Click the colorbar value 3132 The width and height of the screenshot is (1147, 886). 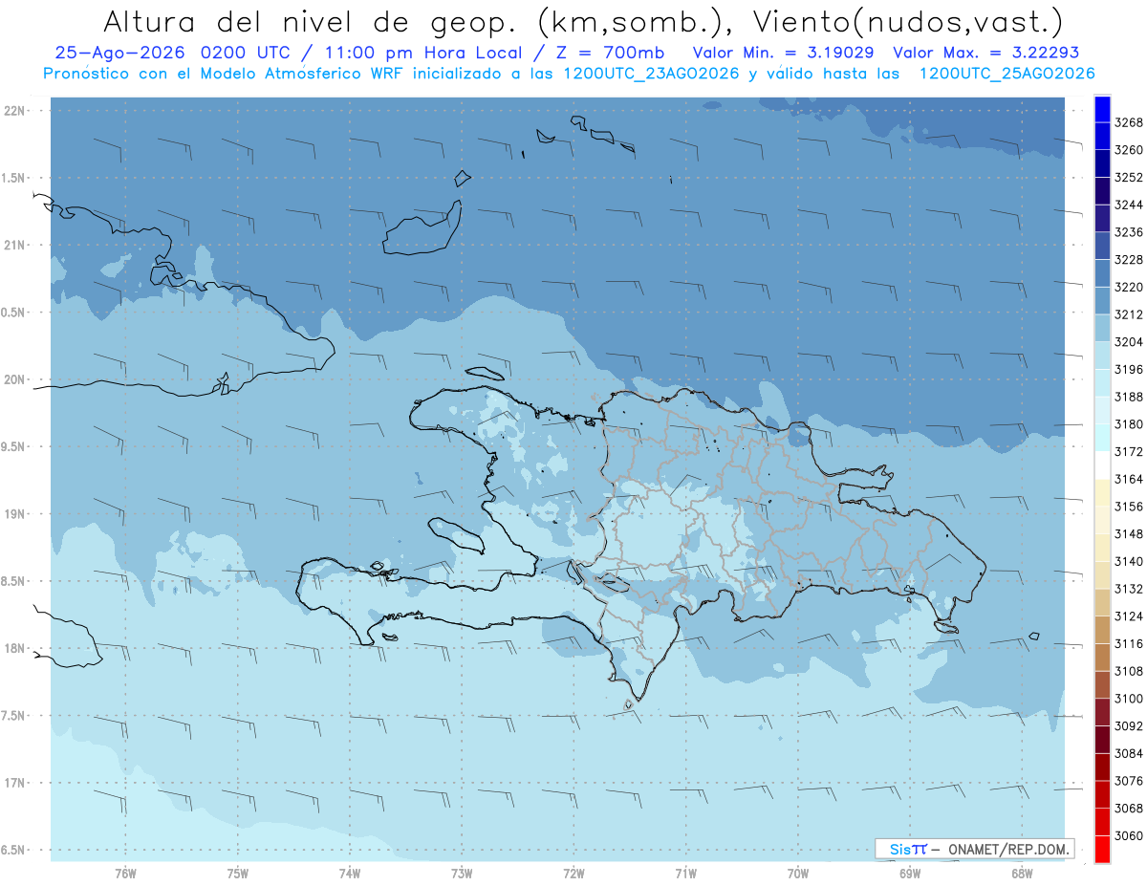1129,589
